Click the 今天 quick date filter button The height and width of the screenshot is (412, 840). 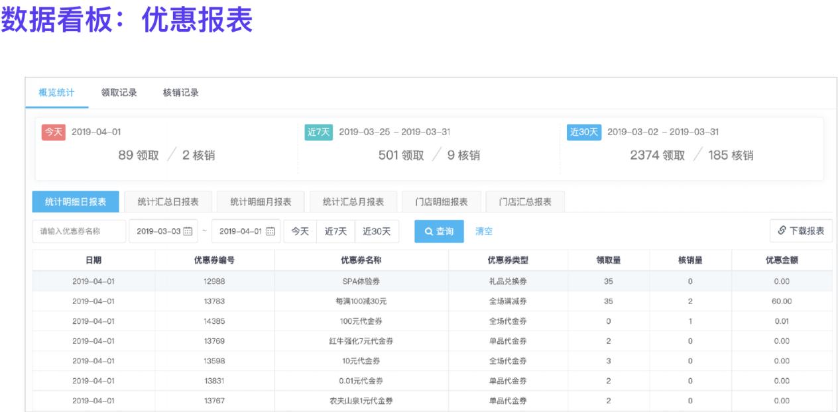coord(300,231)
